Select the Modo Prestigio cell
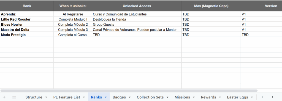Screen dimensions: 282x101 [x=27, y=35]
